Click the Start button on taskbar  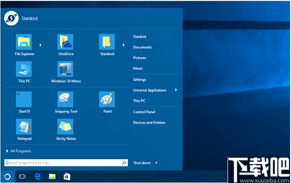(7, 176)
